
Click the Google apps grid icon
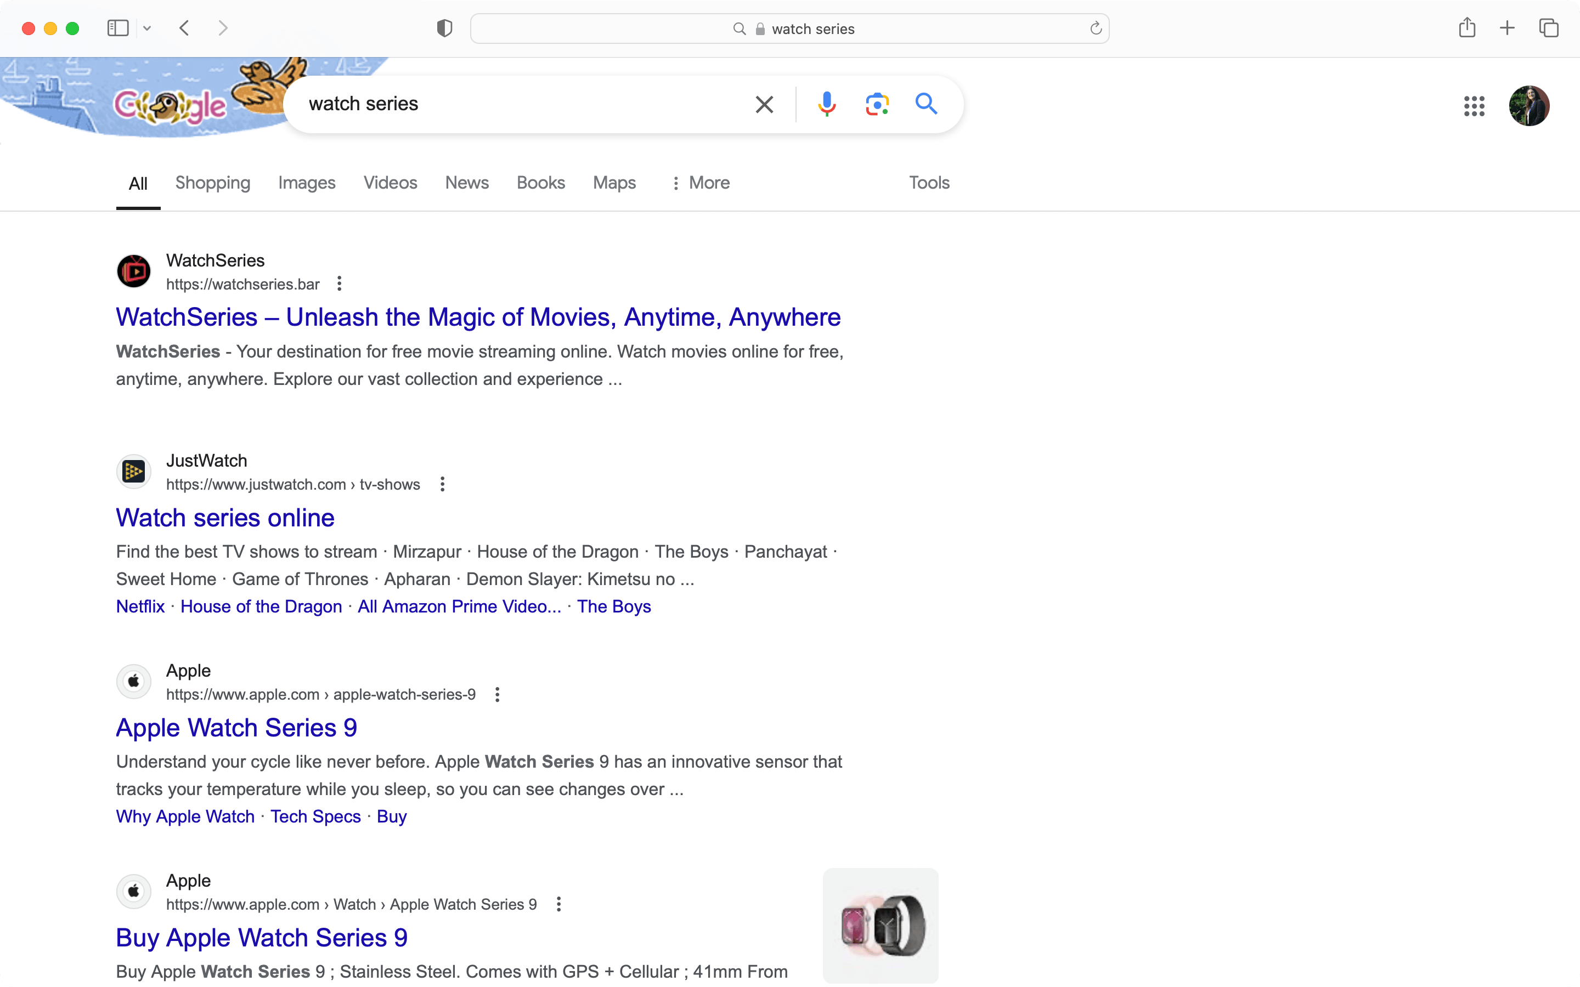[1474, 104]
